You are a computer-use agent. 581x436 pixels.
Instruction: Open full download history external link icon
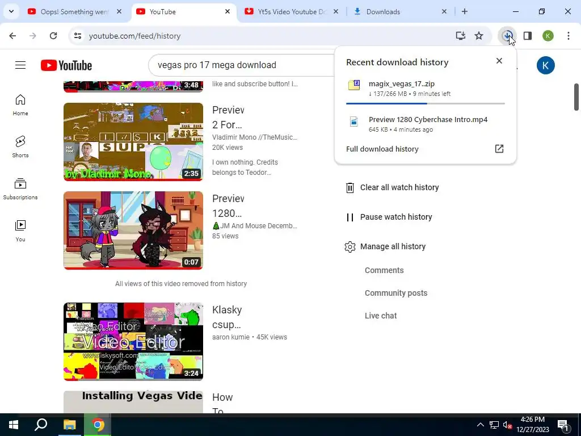click(499, 149)
